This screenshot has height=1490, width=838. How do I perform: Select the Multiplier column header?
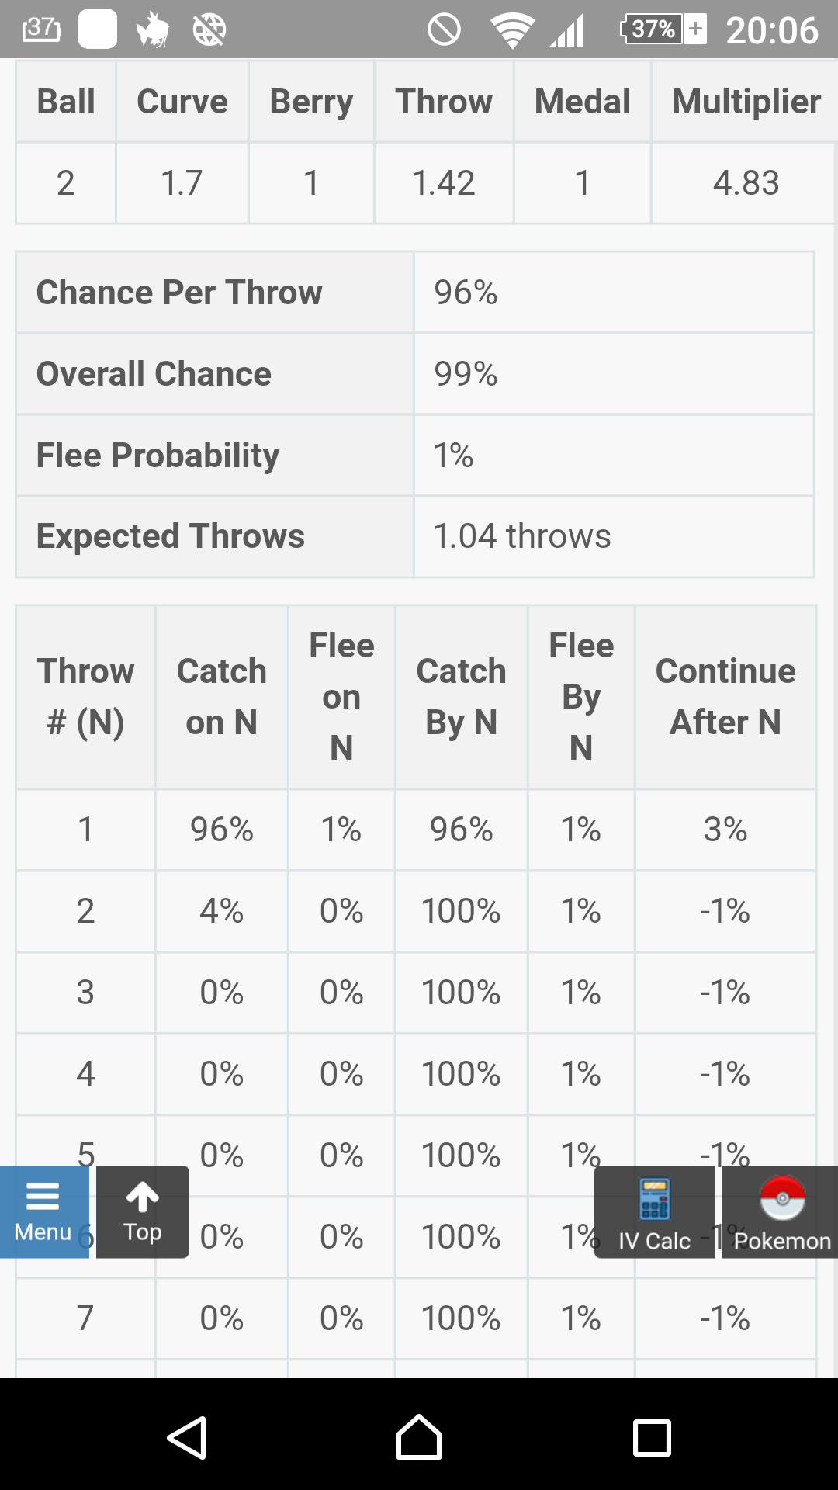point(746,102)
